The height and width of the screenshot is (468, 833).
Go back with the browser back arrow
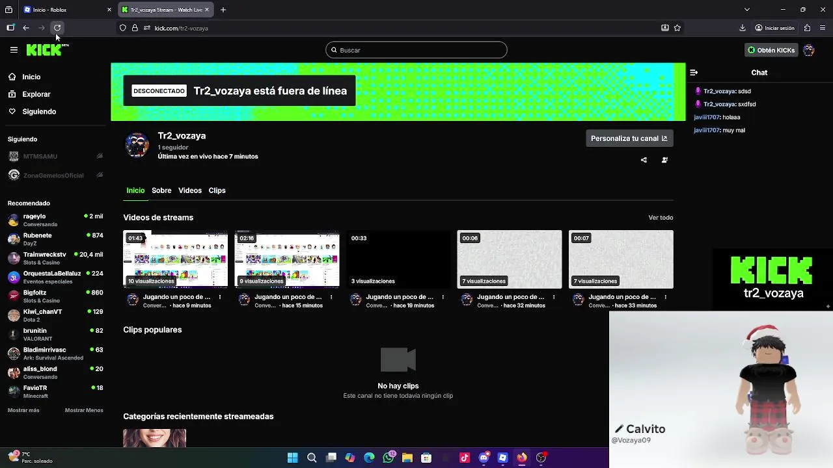pos(26,28)
